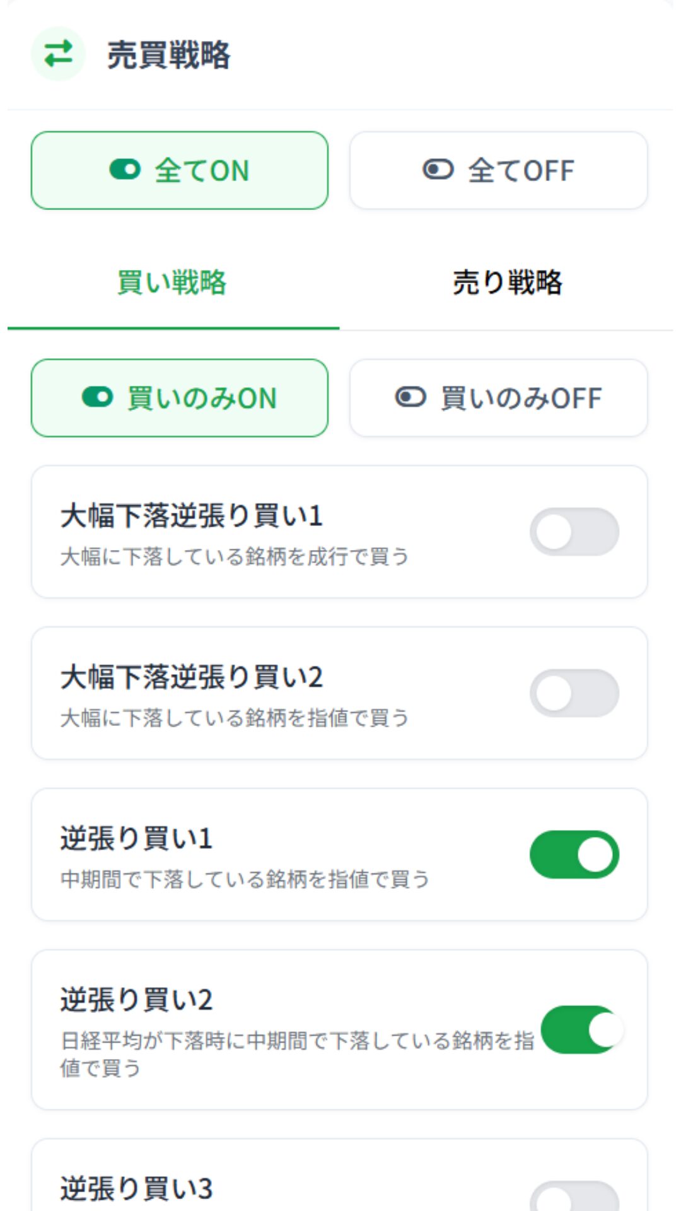Enable the 大幅下落逆張り買い1 switch
This screenshot has width=681, height=1211.
pos(574,532)
